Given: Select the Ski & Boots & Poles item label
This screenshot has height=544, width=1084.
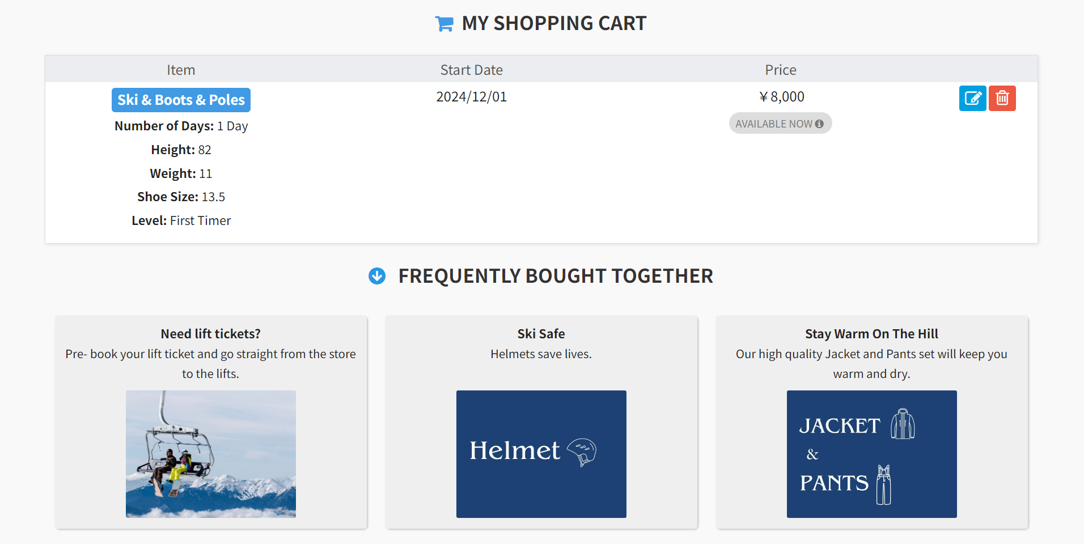Looking at the screenshot, I should pos(181,100).
